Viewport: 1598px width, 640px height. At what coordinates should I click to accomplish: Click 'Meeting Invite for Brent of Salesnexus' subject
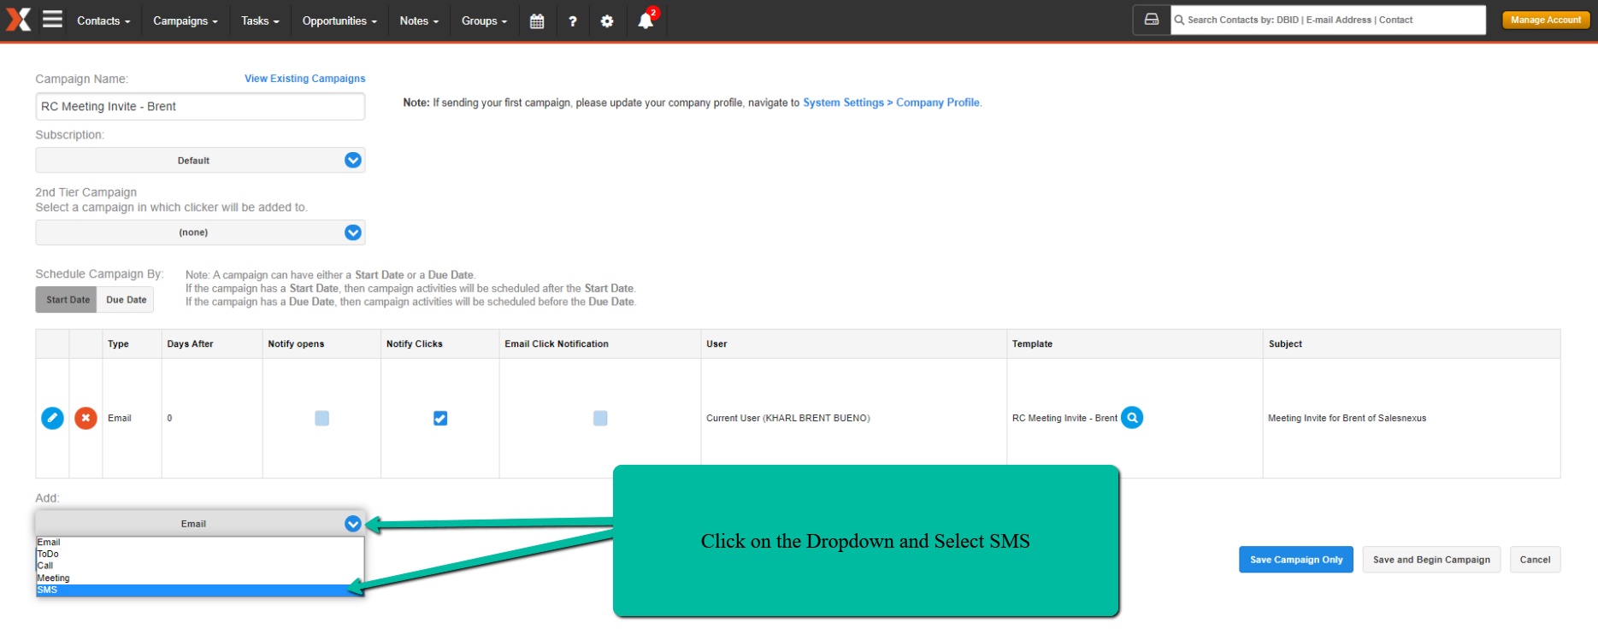[1347, 418]
